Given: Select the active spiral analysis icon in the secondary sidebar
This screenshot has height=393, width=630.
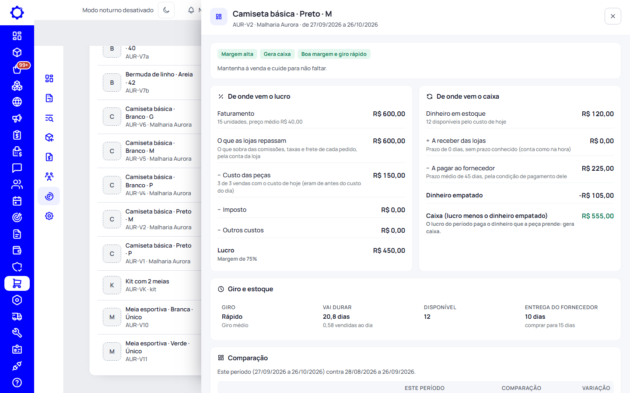Looking at the screenshot, I should pos(49,196).
